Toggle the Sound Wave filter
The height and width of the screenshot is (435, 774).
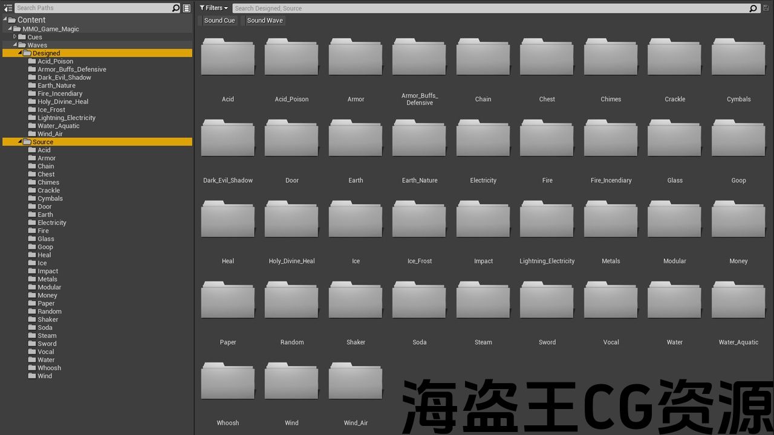(264, 20)
